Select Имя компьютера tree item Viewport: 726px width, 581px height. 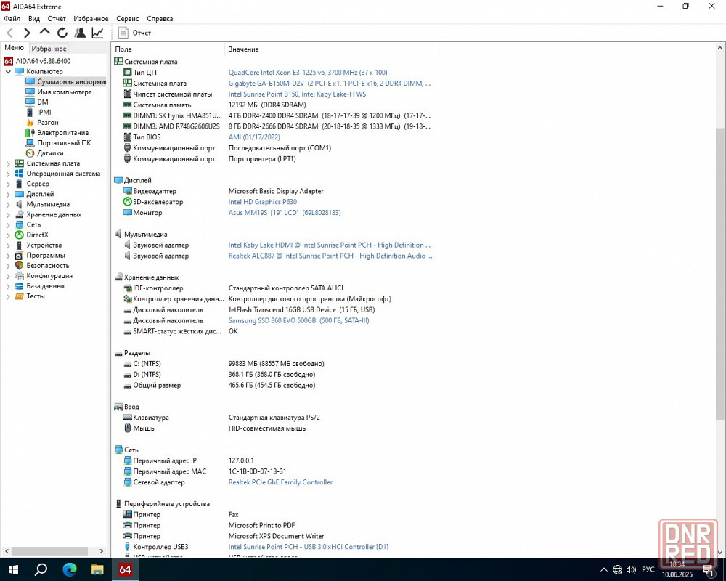pos(65,92)
